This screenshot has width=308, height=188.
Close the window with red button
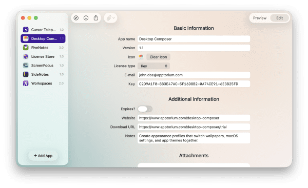23,18
